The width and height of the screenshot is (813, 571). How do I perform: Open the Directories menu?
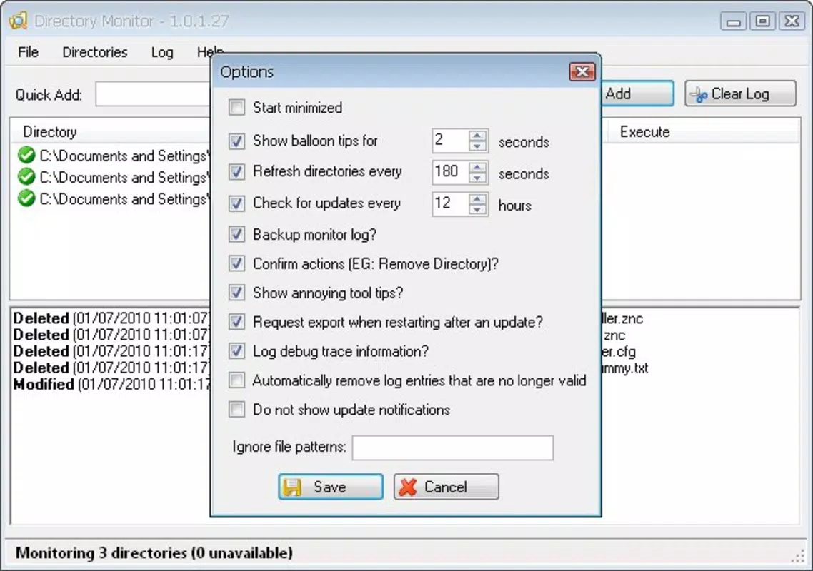[95, 52]
